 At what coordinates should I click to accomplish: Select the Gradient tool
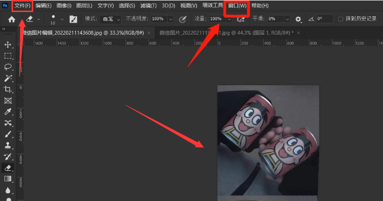coord(8,179)
